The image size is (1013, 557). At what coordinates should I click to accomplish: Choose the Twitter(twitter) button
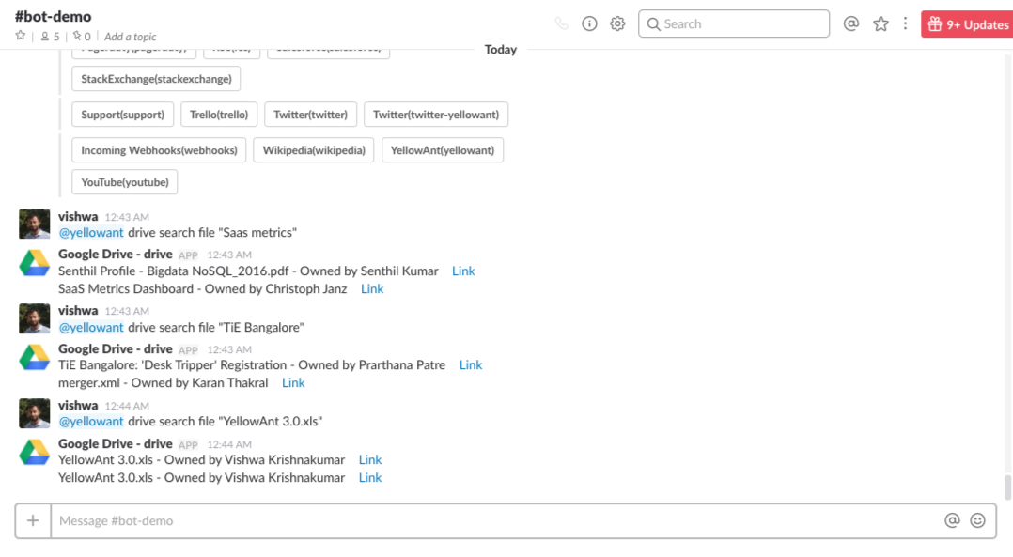pos(311,115)
